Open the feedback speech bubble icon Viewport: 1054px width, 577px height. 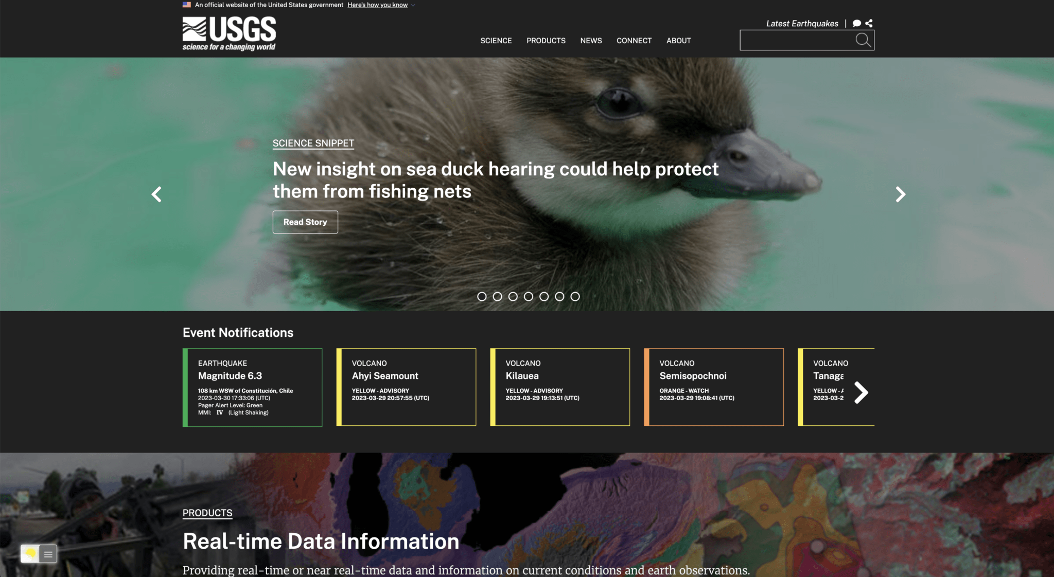click(x=856, y=23)
